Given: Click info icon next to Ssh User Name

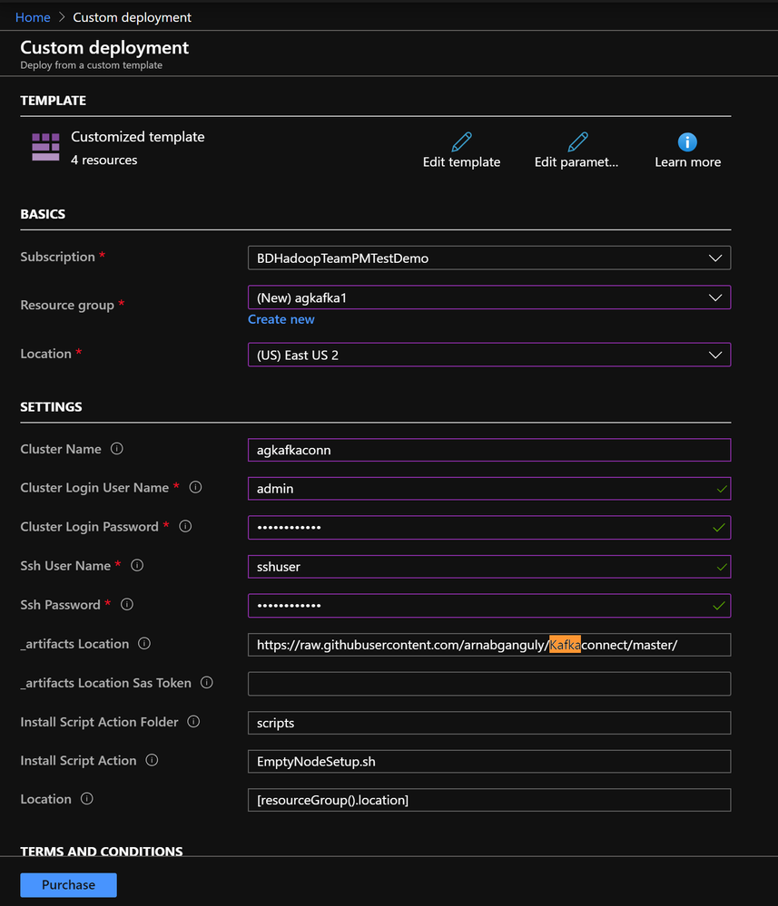Looking at the screenshot, I should [137, 566].
